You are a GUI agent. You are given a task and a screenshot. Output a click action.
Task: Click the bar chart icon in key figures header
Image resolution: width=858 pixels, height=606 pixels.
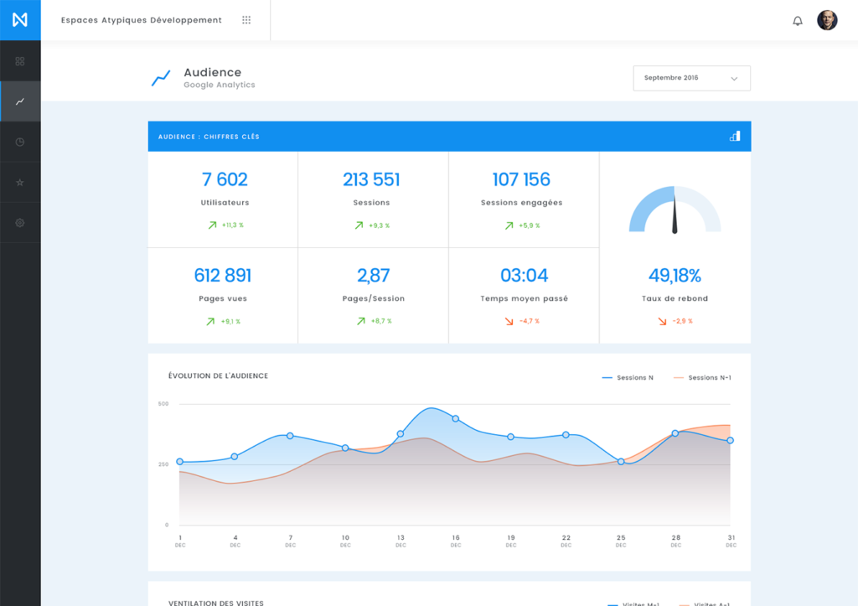click(734, 136)
